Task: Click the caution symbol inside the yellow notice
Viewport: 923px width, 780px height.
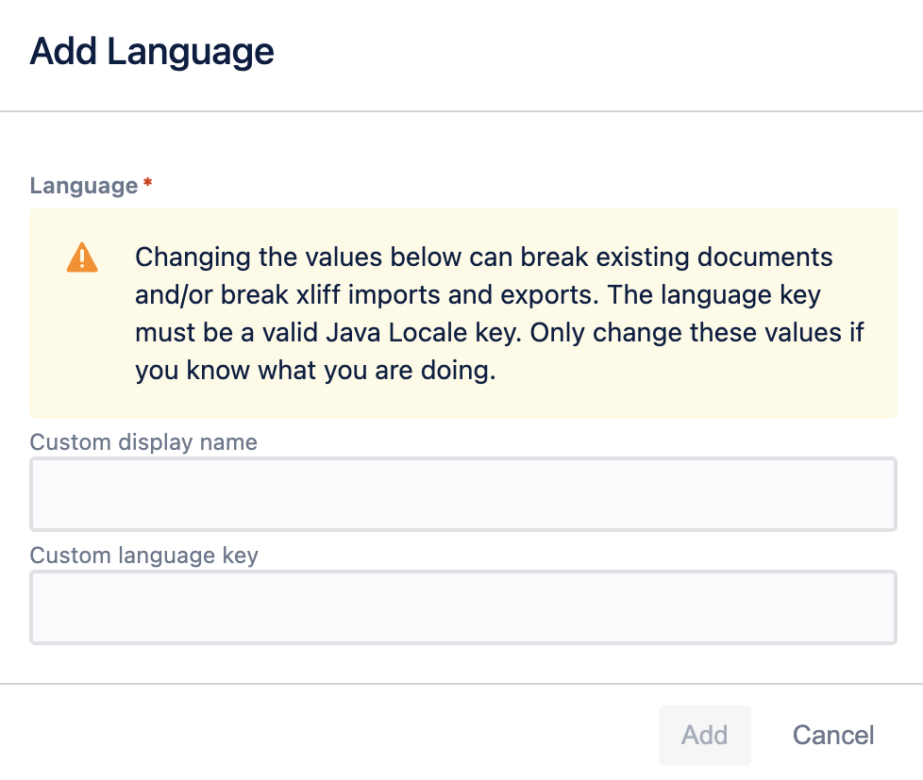Action: (82, 256)
